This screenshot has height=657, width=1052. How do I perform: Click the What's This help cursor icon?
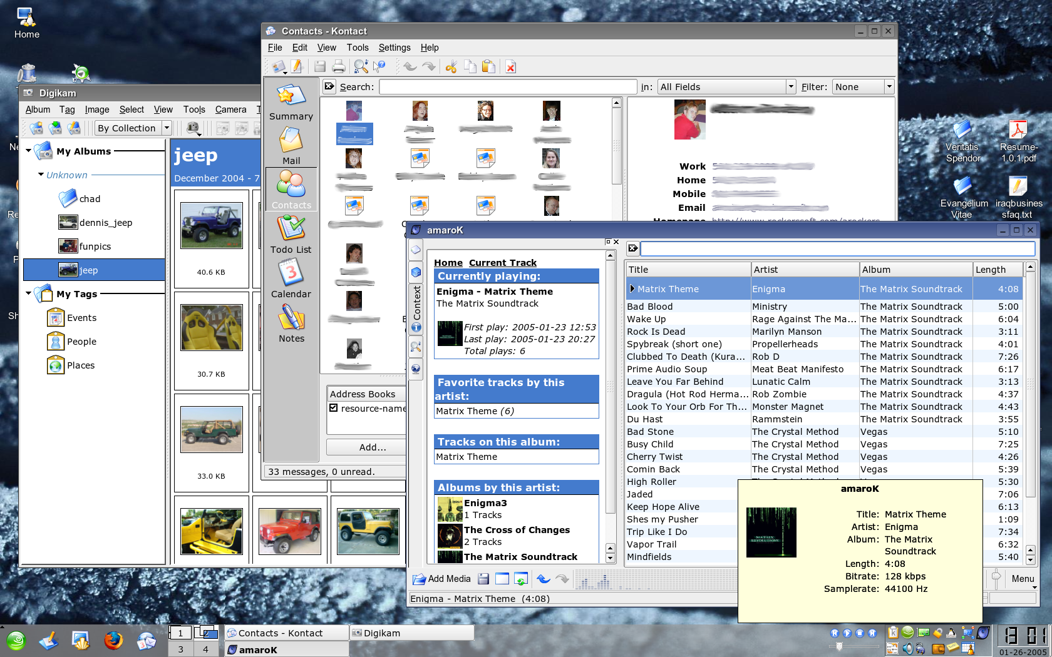[379, 67]
